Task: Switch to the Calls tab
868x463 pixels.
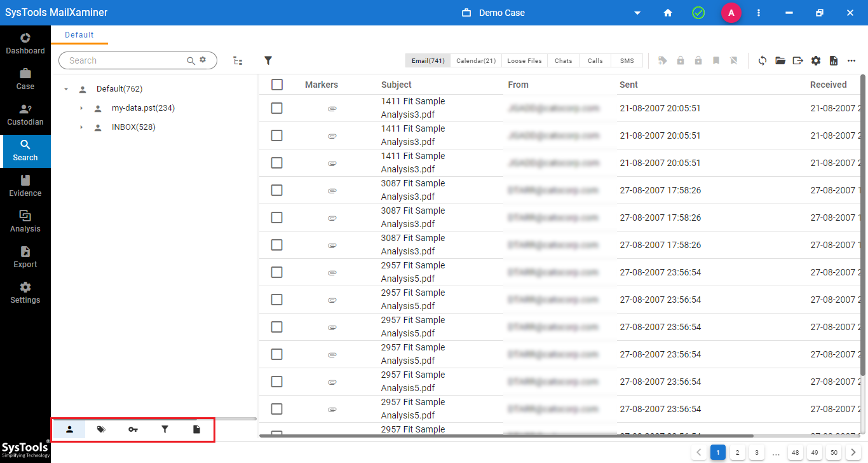Action: [595, 60]
